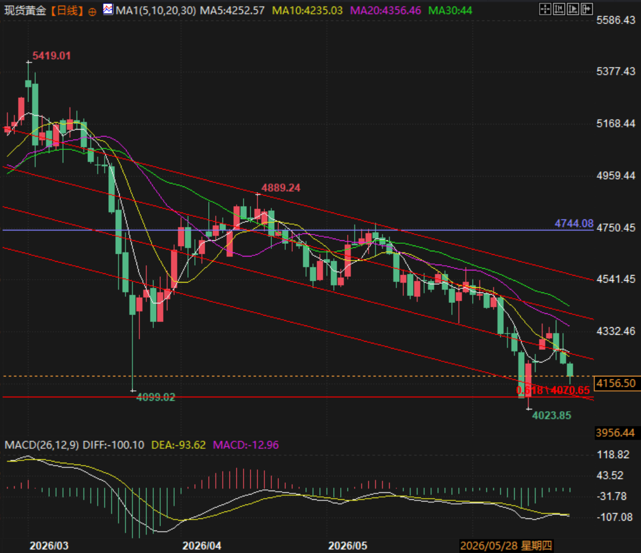The width and height of the screenshot is (641, 553).
Task: Click the 2026/03 date label
Action: point(49,545)
